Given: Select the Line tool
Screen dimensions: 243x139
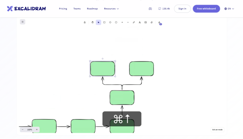Looking at the screenshot, I should [x=128, y=22].
